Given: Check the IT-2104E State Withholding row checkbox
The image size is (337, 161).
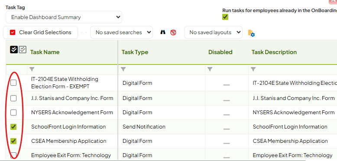Looking at the screenshot, I should [13, 83].
